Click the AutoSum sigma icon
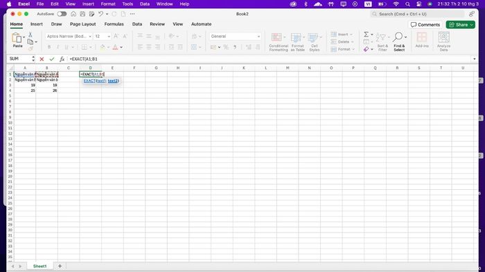The width and height of the screenshot is (485, 272). point(367,35)
